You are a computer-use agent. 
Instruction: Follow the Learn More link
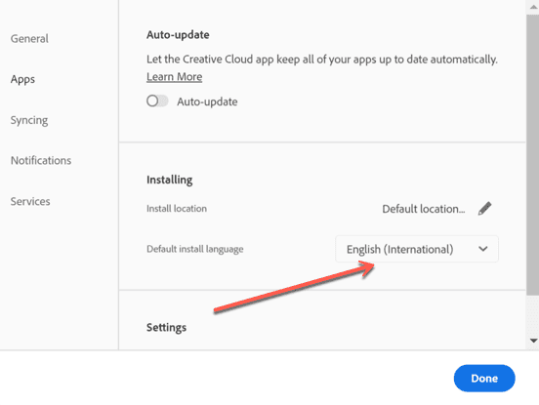point(174,76)
